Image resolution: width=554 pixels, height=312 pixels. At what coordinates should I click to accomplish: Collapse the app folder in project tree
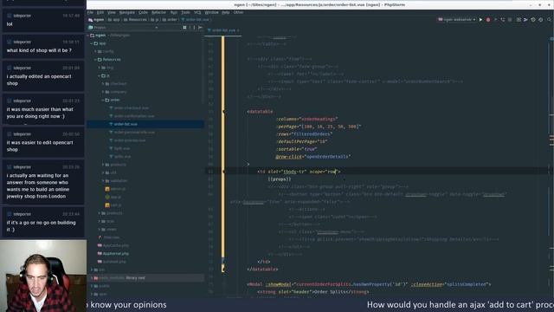click(x=92, y=43)
